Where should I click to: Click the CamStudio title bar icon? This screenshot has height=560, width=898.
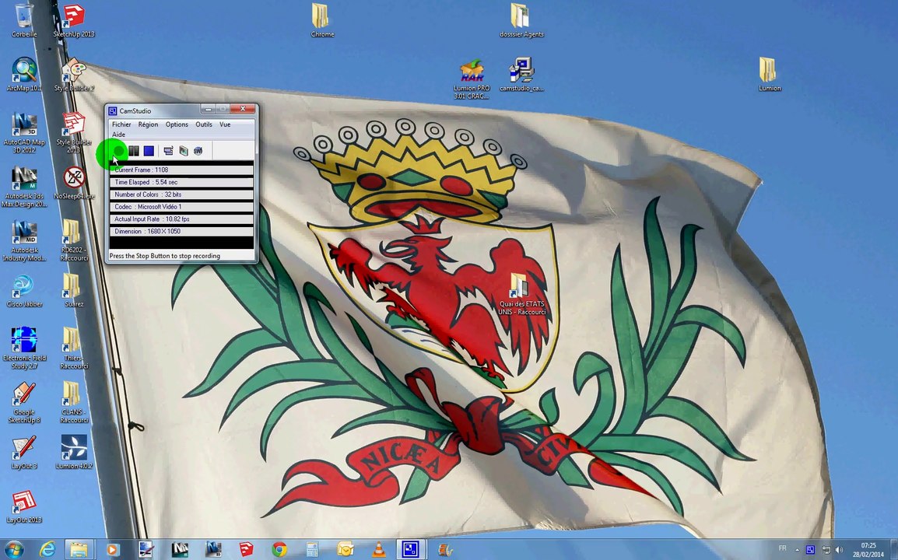[113, 111]
